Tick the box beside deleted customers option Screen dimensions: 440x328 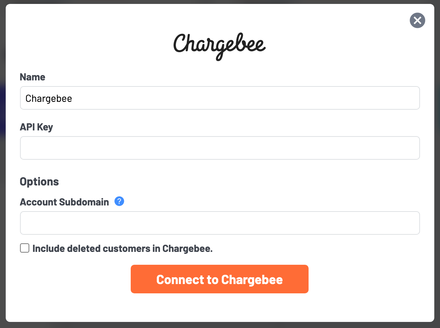25,248
